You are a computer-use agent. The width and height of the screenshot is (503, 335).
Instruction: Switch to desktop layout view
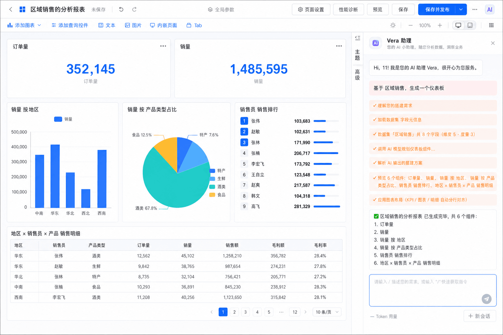[458, 25]
